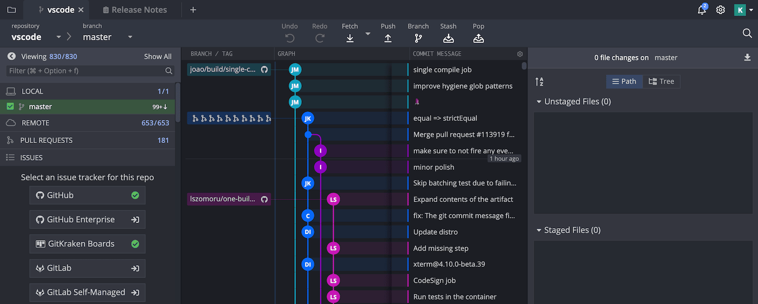Connect the GitLab issue tracker
The image size is (758, 304).
pos(87,268)
